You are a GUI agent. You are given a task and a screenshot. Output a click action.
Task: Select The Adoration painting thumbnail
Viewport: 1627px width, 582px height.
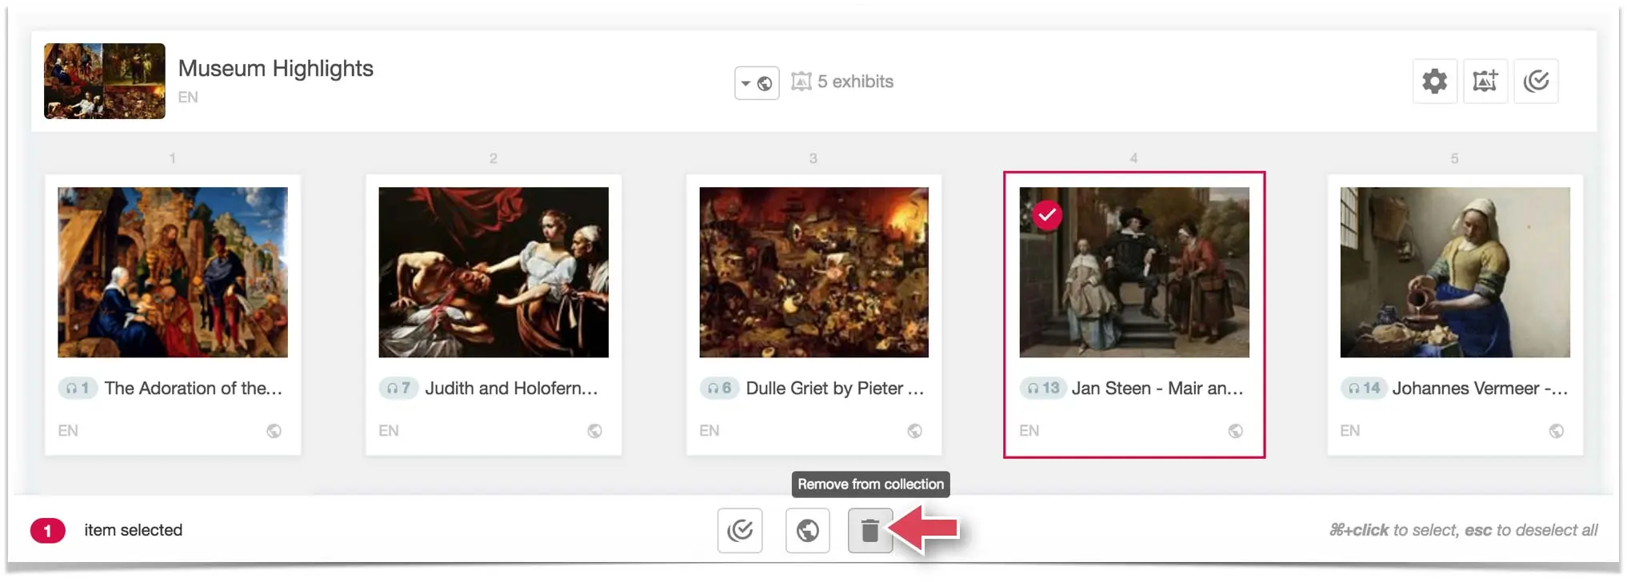pos(173,272)
